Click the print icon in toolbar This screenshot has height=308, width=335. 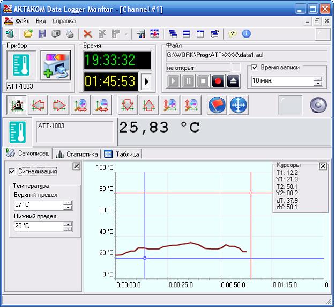[x=70, y=34]
